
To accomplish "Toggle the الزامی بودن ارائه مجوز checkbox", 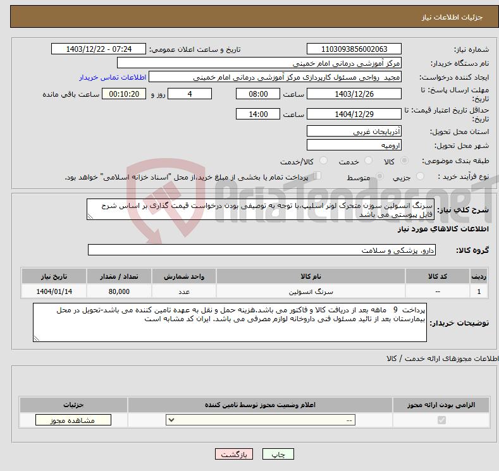I will (441, 420).
